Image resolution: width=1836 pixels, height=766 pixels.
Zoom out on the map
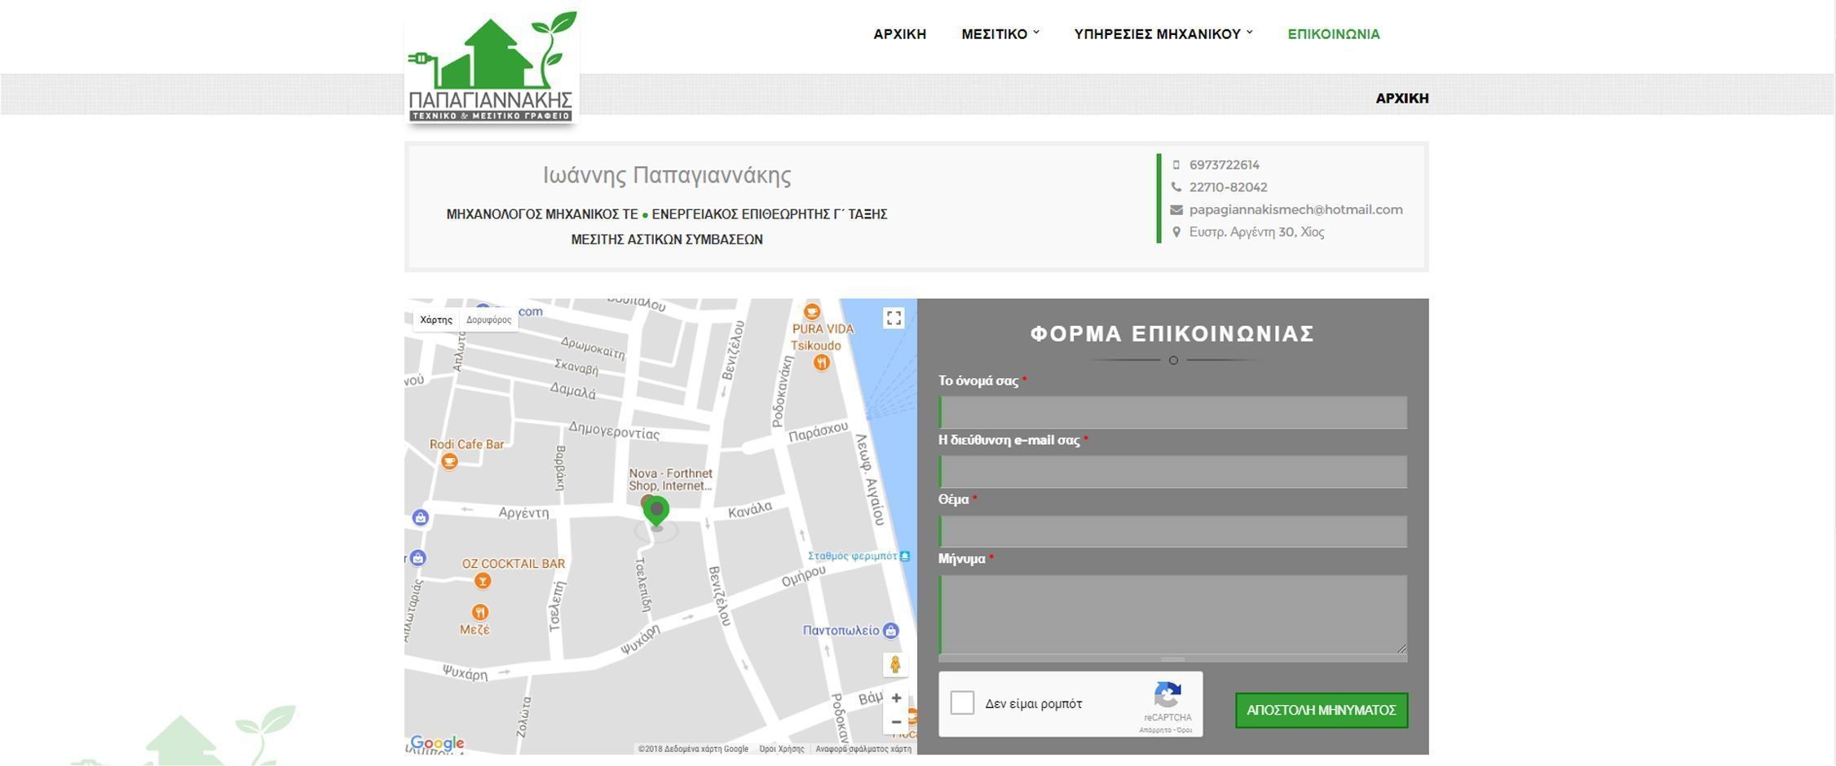tap(896, 722)
